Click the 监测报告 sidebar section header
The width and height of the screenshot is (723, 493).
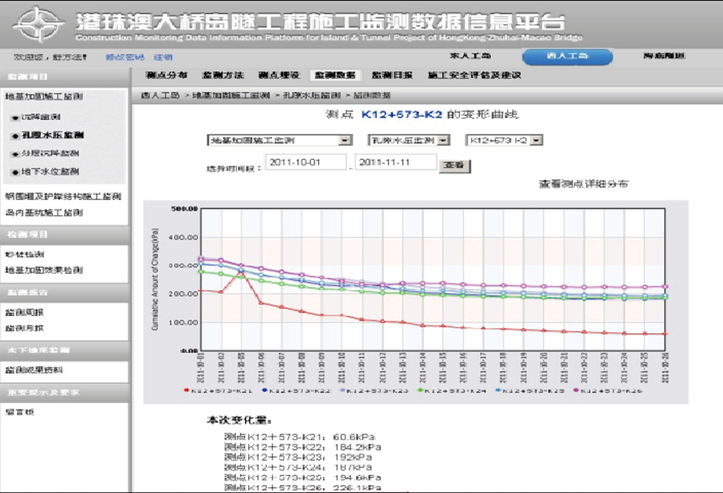point(64,293)
